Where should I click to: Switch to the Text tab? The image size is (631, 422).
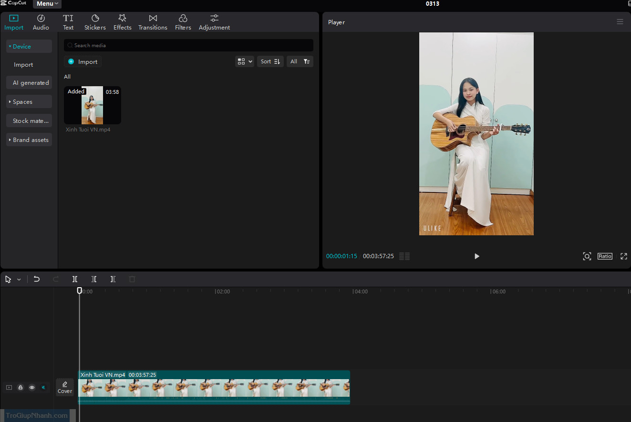tap(68, 22)
